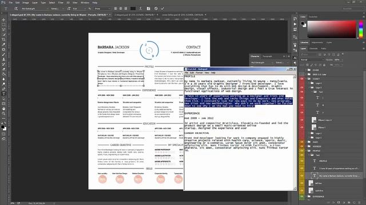Switch to the Adjustments tab
The width and height of the screenshot is (366, 205).
pos(317,43)
